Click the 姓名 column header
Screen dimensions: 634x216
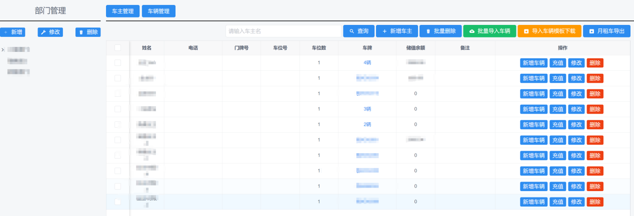[146, 48]
